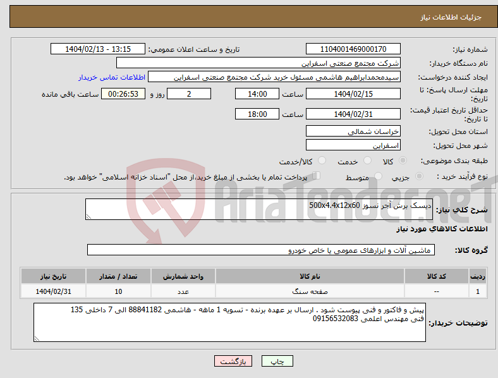Click the کد کالا column header
This screenshot has height=378, width=498.
(437, 276)
